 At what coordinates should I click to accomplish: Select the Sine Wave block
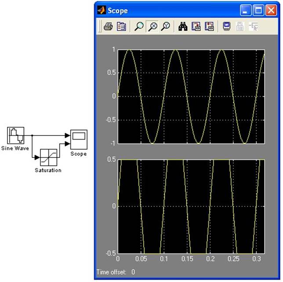pos(15,136)
